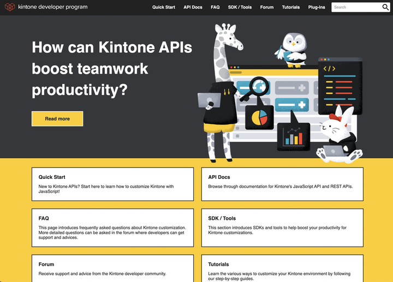Image resolution: width=393 pixels, height=282 pixels.
Task: Select FAQ in the top navigation
Action: pyautogui.click(x=215, y=7)
